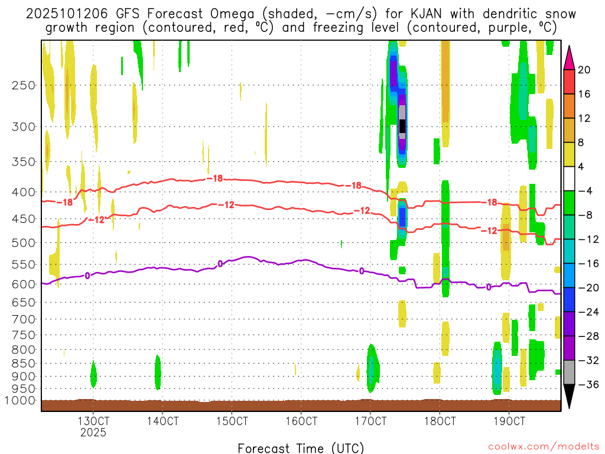Click the 2025 year label under 13OCT
The height and width of the screenshot is (454, 605).
click(x=93, y=432)
